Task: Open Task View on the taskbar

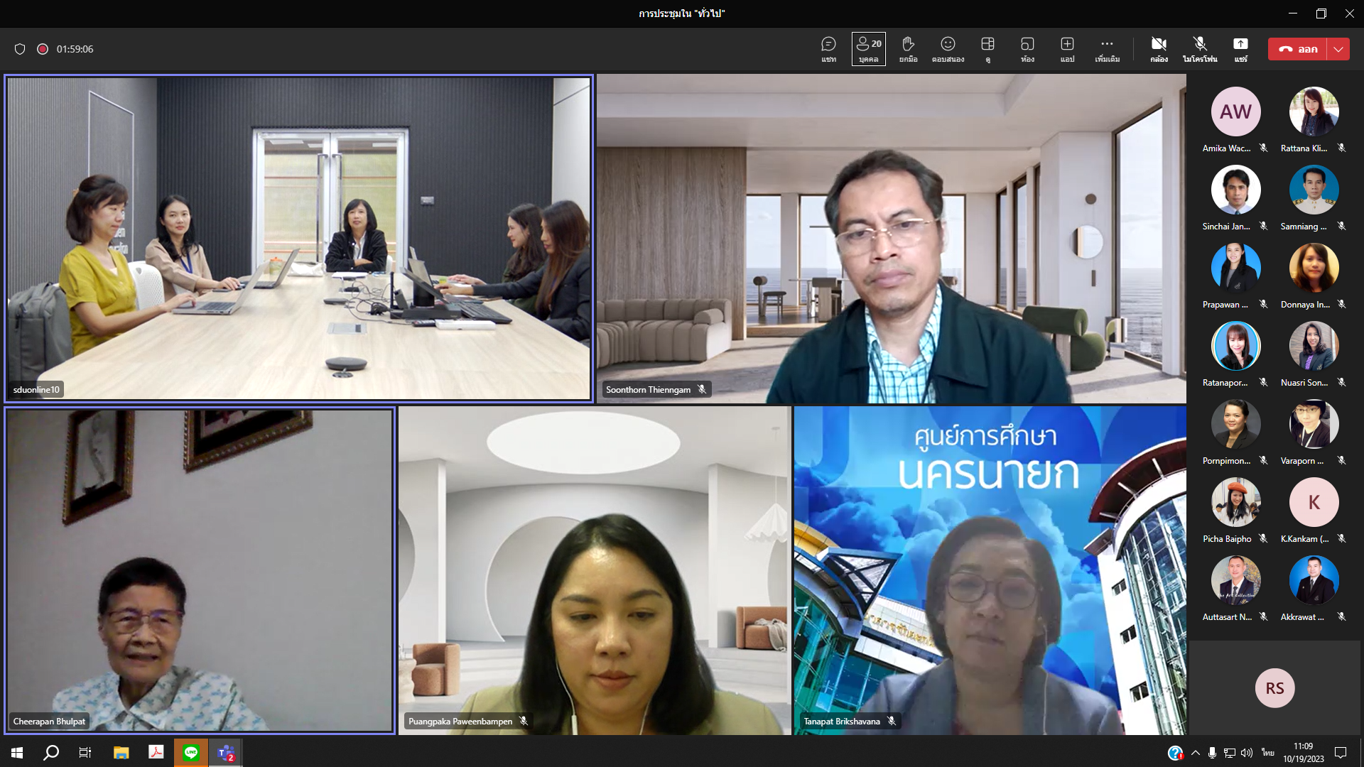Action: (x=85, y=753)
